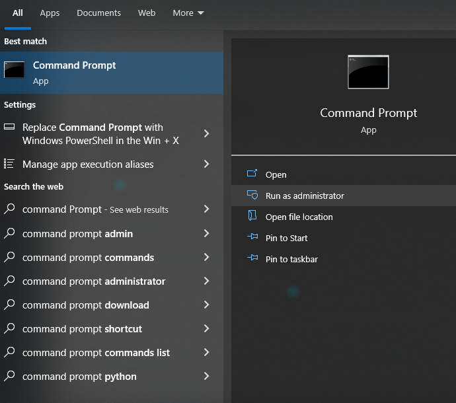
Task: Search web for 'command prompt shortcut'
Action: point(112,329)
